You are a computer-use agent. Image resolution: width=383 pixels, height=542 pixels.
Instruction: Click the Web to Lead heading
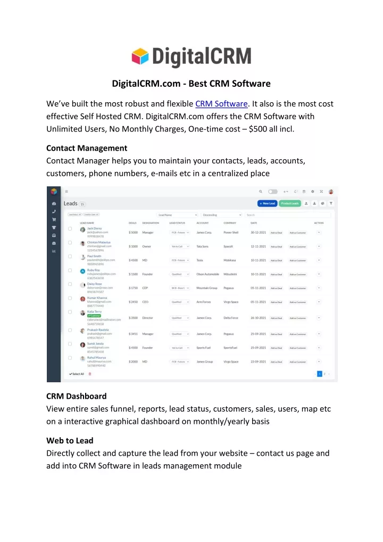coord(70,441)
